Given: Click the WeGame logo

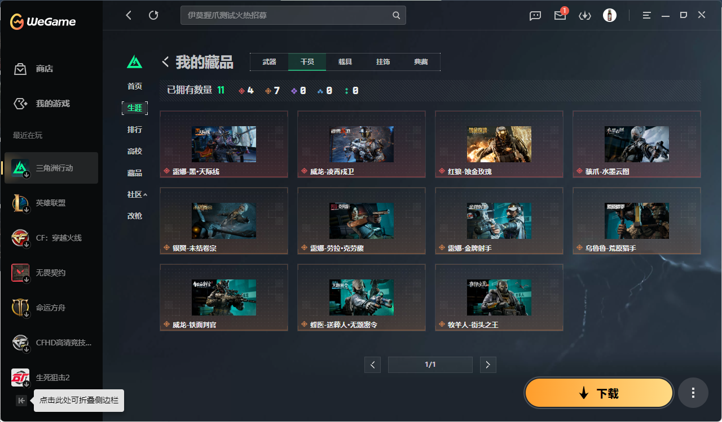Looking at the screenshot, I should [x=42, y=22].
